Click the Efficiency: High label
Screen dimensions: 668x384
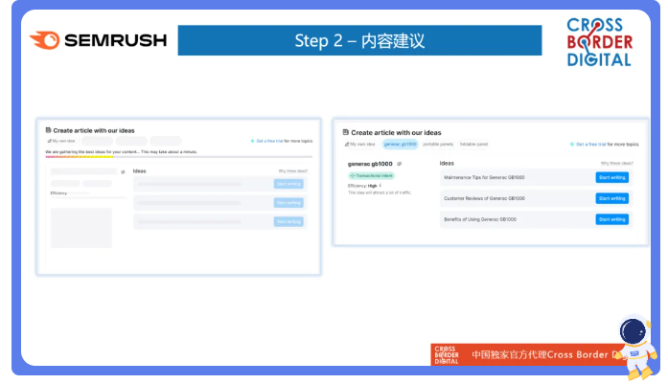362,186
